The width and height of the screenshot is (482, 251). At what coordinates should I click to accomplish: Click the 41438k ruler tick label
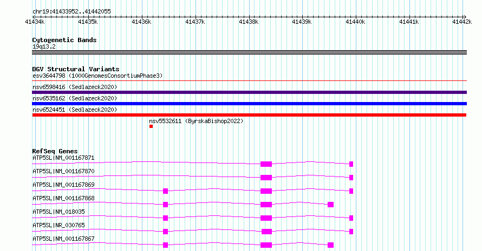click(249, 22)
